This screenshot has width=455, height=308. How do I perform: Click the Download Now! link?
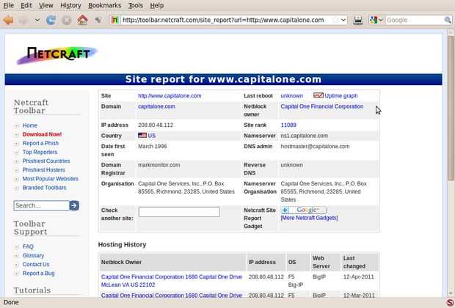click(42, 134)
